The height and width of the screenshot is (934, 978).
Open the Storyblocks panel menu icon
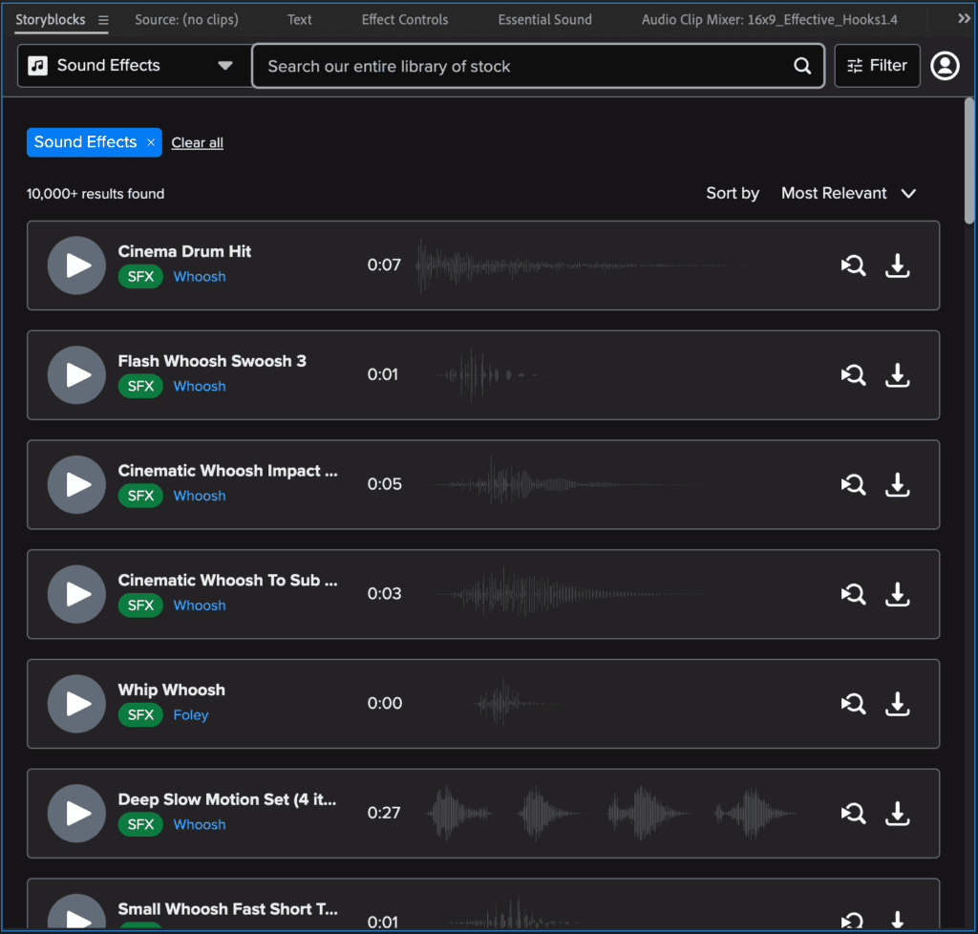(x=103, y=21)
